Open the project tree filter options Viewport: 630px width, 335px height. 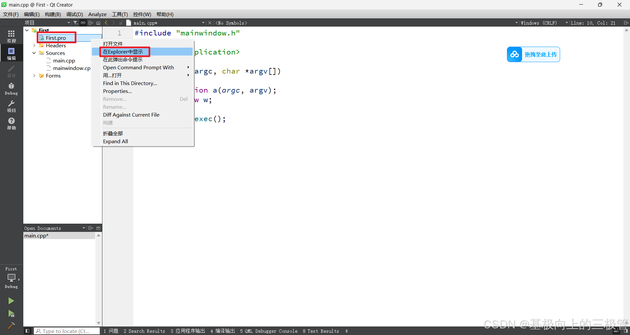tap(75, 23)
